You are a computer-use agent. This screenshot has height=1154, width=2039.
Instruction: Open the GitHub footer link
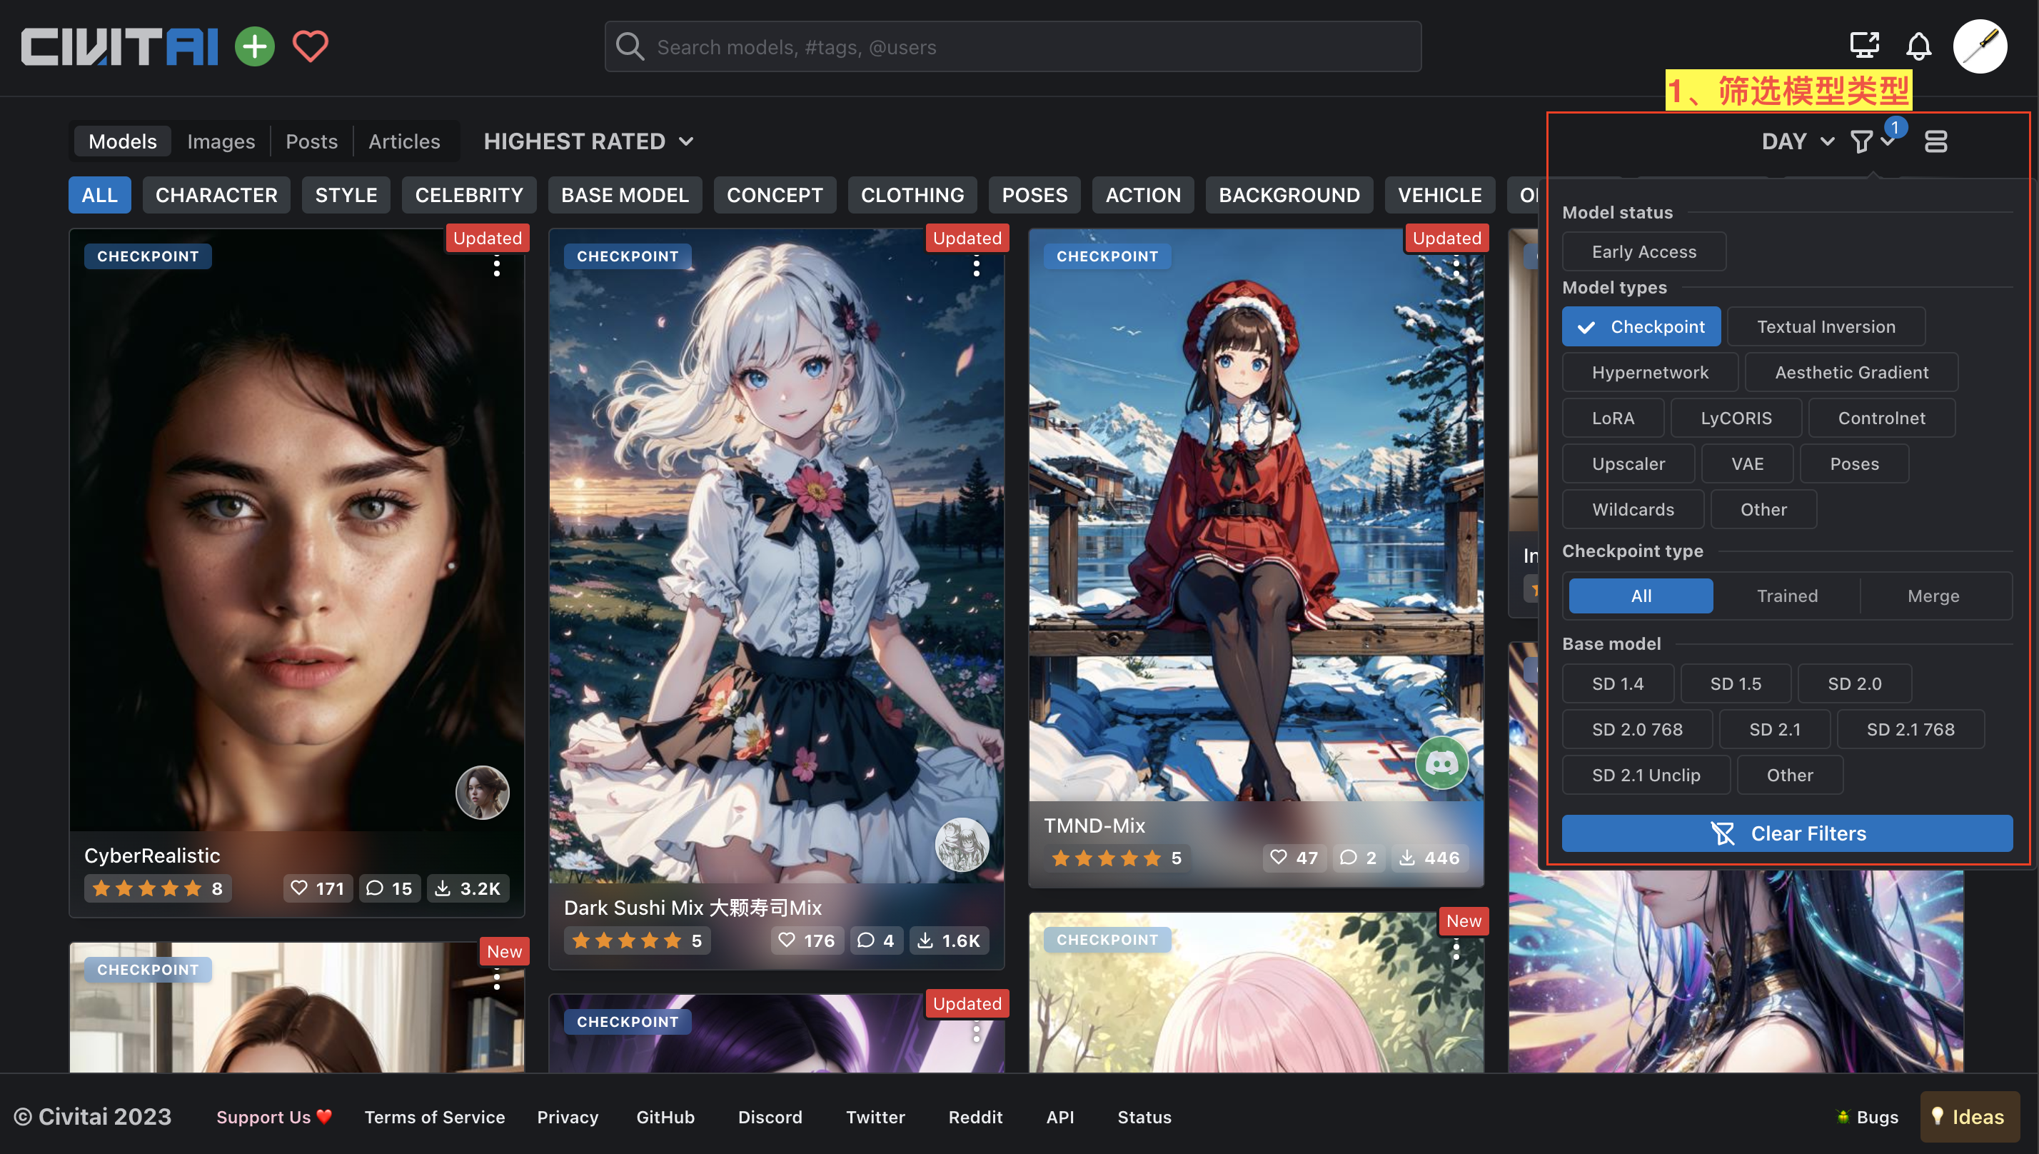pyautogui.click(x=665, y=1116)
